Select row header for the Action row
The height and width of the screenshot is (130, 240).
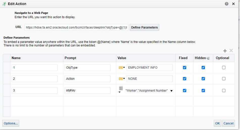coord(7,79)
